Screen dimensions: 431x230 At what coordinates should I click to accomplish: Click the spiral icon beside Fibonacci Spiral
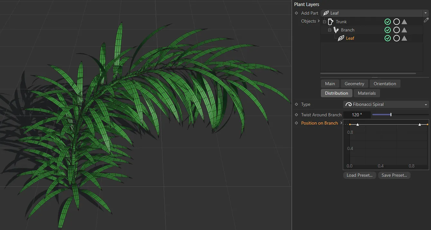[x=348, y=104]
